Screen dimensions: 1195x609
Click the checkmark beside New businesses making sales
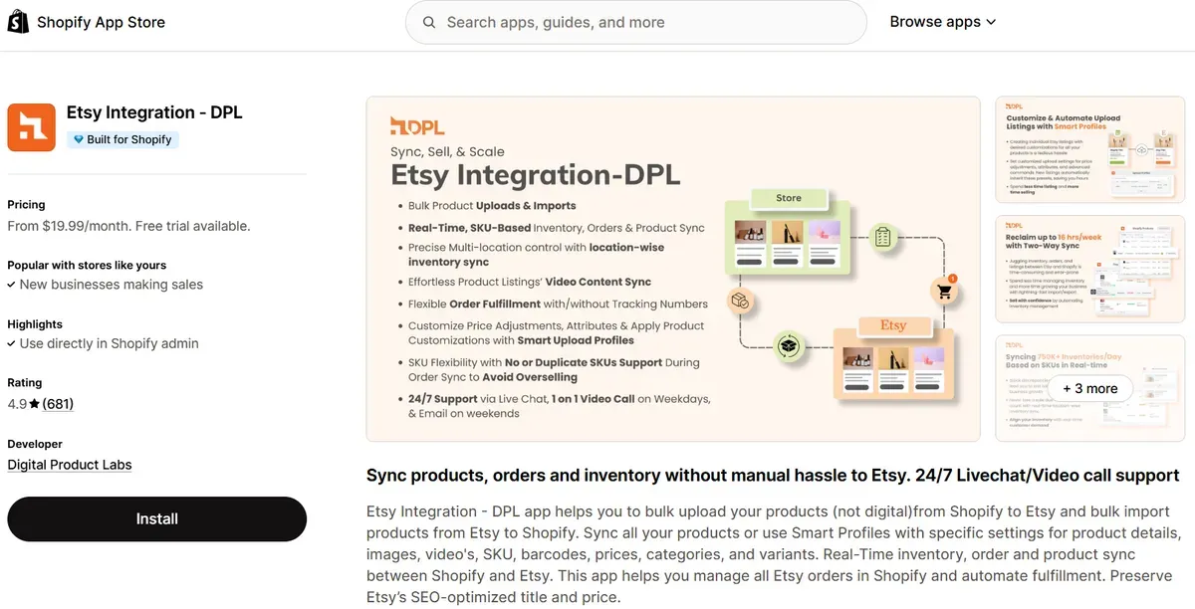pos(13,284)
